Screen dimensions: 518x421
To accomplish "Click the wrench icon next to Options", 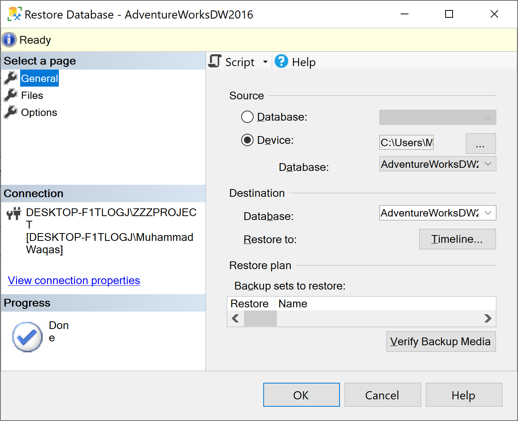I will pyautogui.click(x=10, y=112).
